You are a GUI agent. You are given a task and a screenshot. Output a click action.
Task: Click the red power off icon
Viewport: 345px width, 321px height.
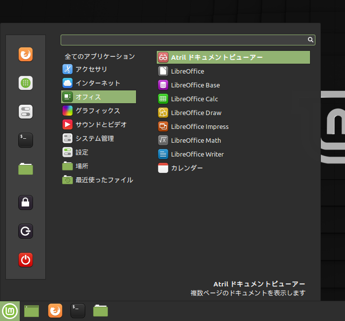26,260
